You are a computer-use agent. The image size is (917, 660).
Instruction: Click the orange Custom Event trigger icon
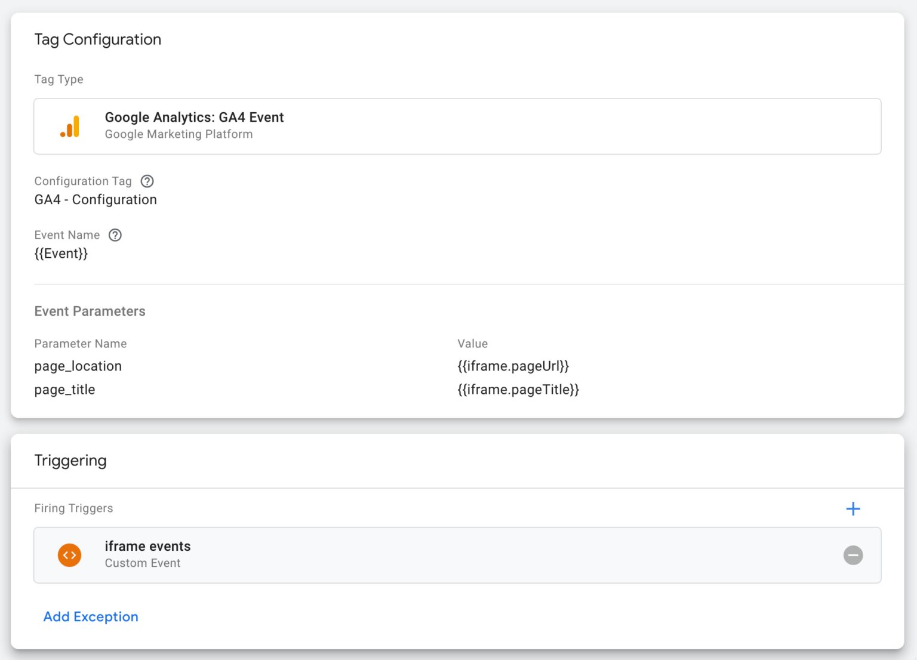[70, 556]
